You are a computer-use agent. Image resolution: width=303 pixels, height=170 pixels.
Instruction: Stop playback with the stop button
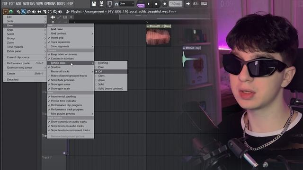click(156, 4)
